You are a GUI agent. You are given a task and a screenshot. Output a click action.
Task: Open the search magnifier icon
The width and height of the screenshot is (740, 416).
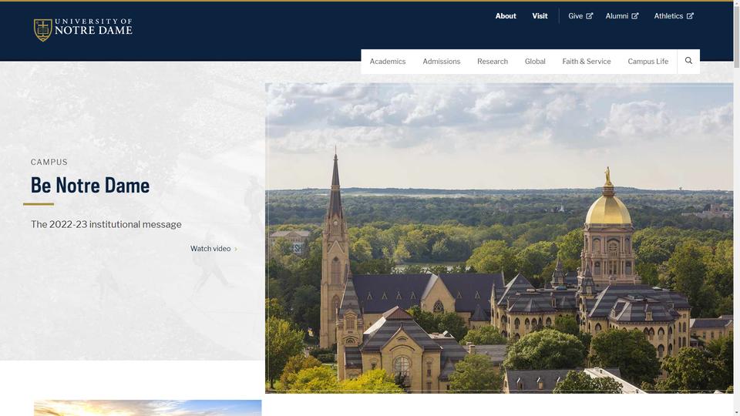pyautogui.click(x=688, y=61)
